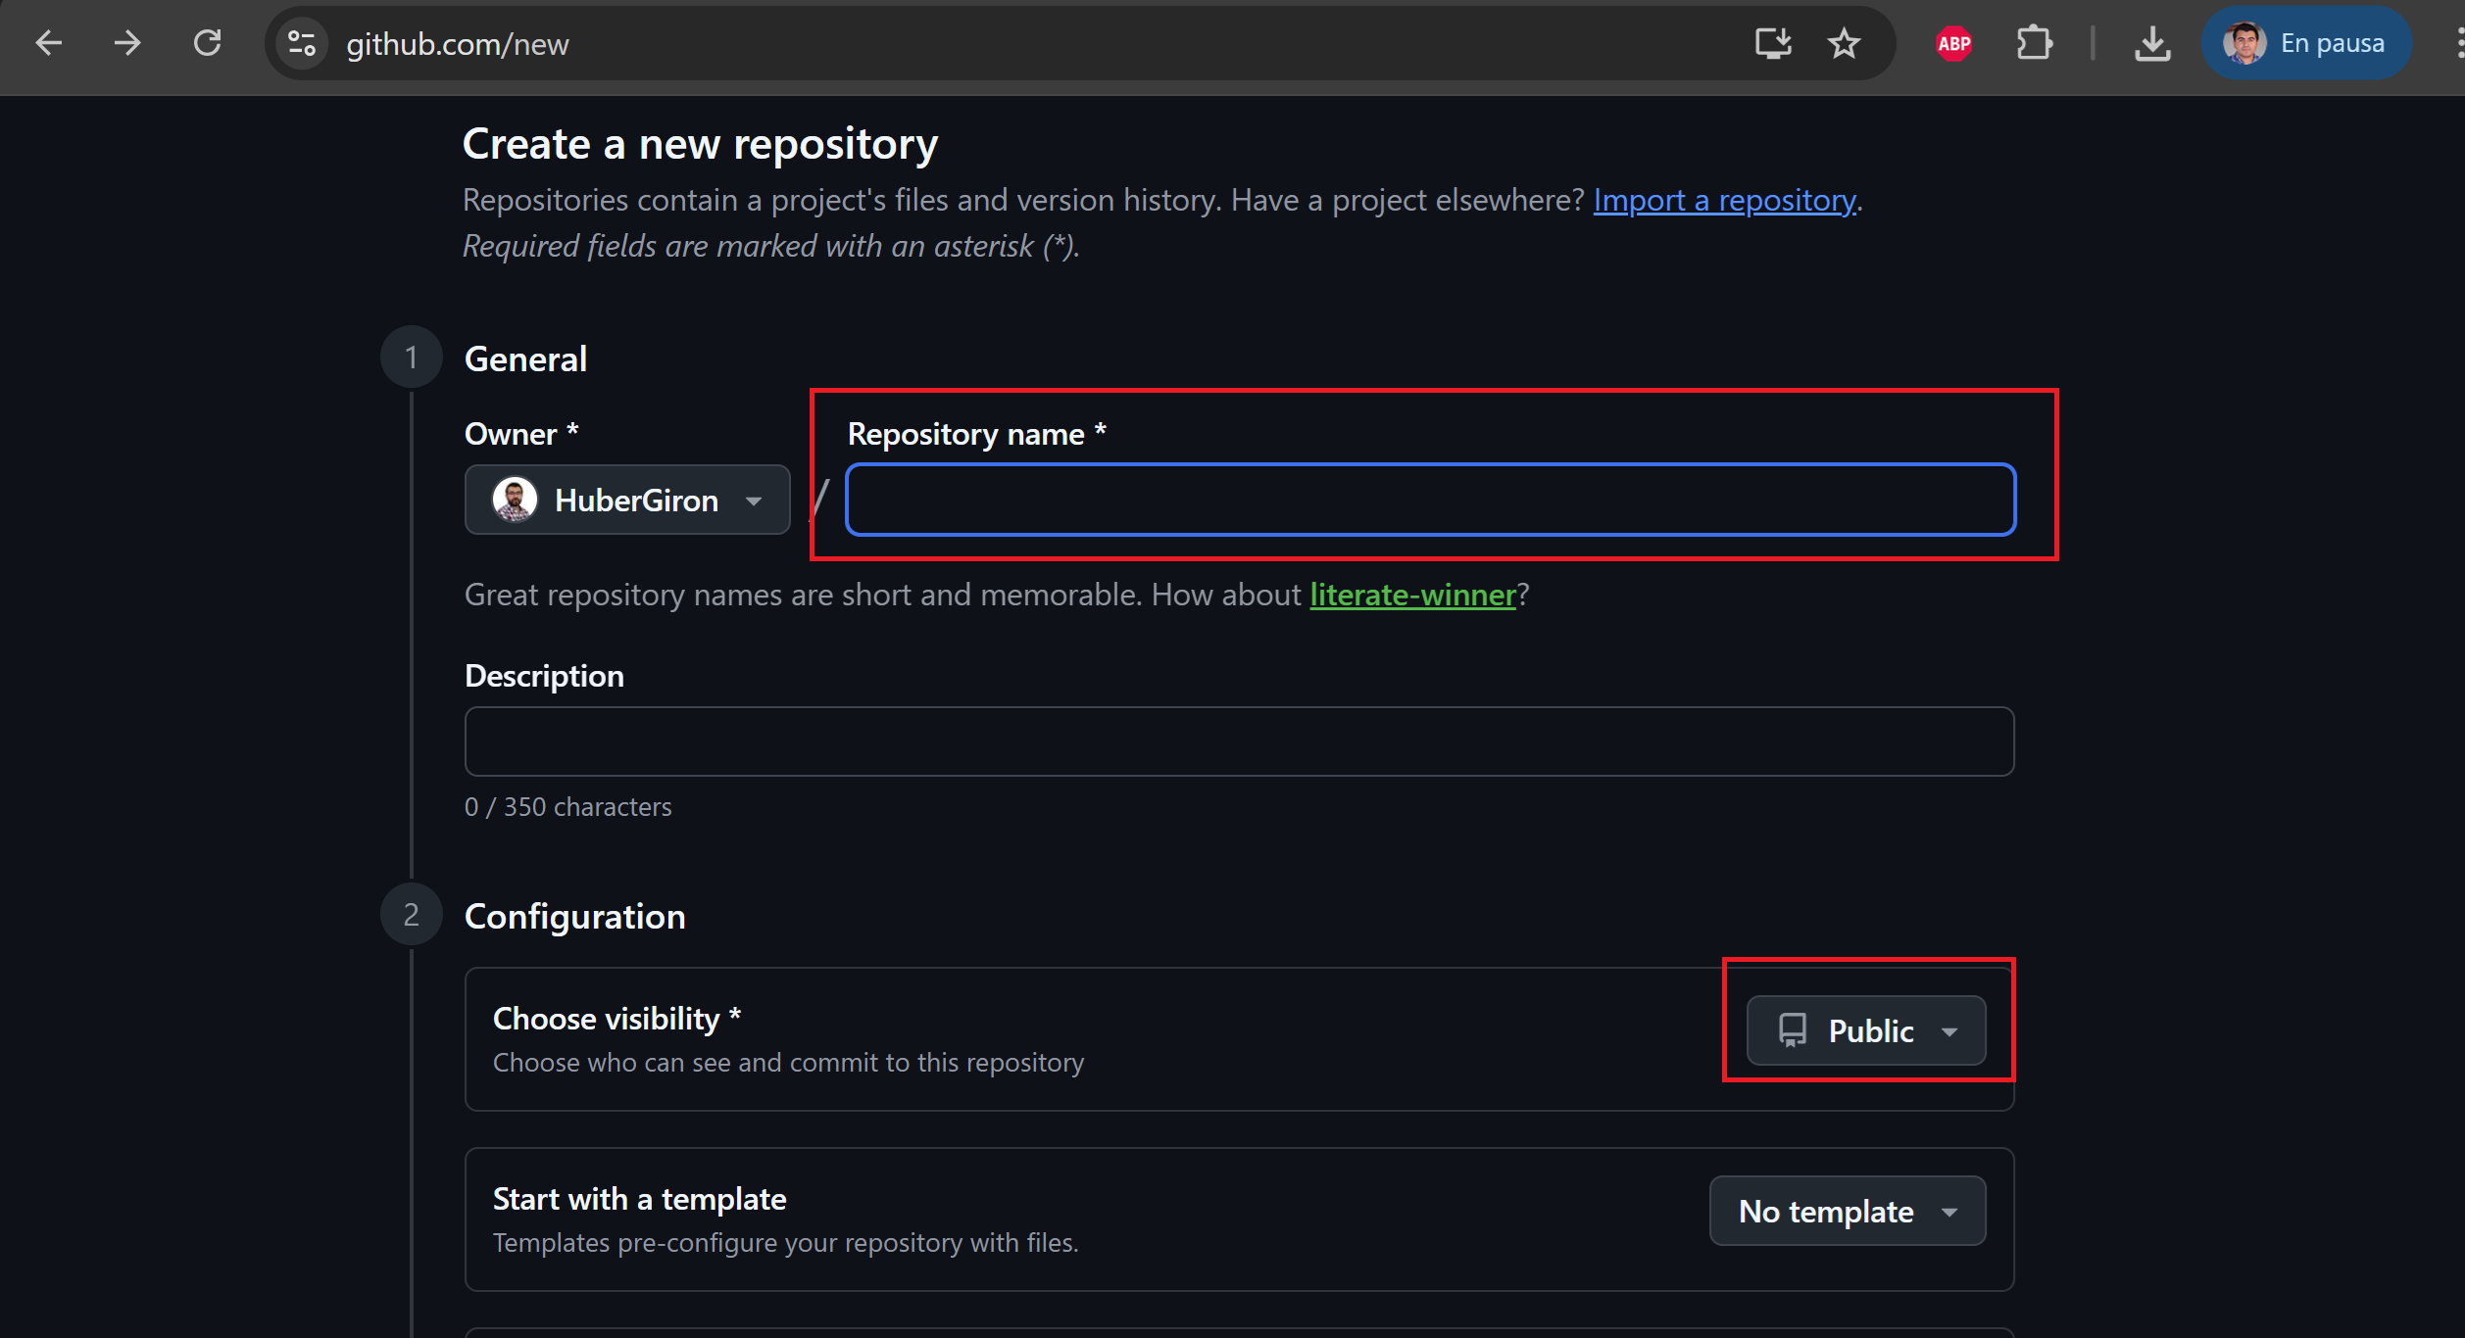Image resolution: width=2465 pixels, height=1338 pixels.
Task: Open the En pausa profile button
Action: [x=2305, y=43]
